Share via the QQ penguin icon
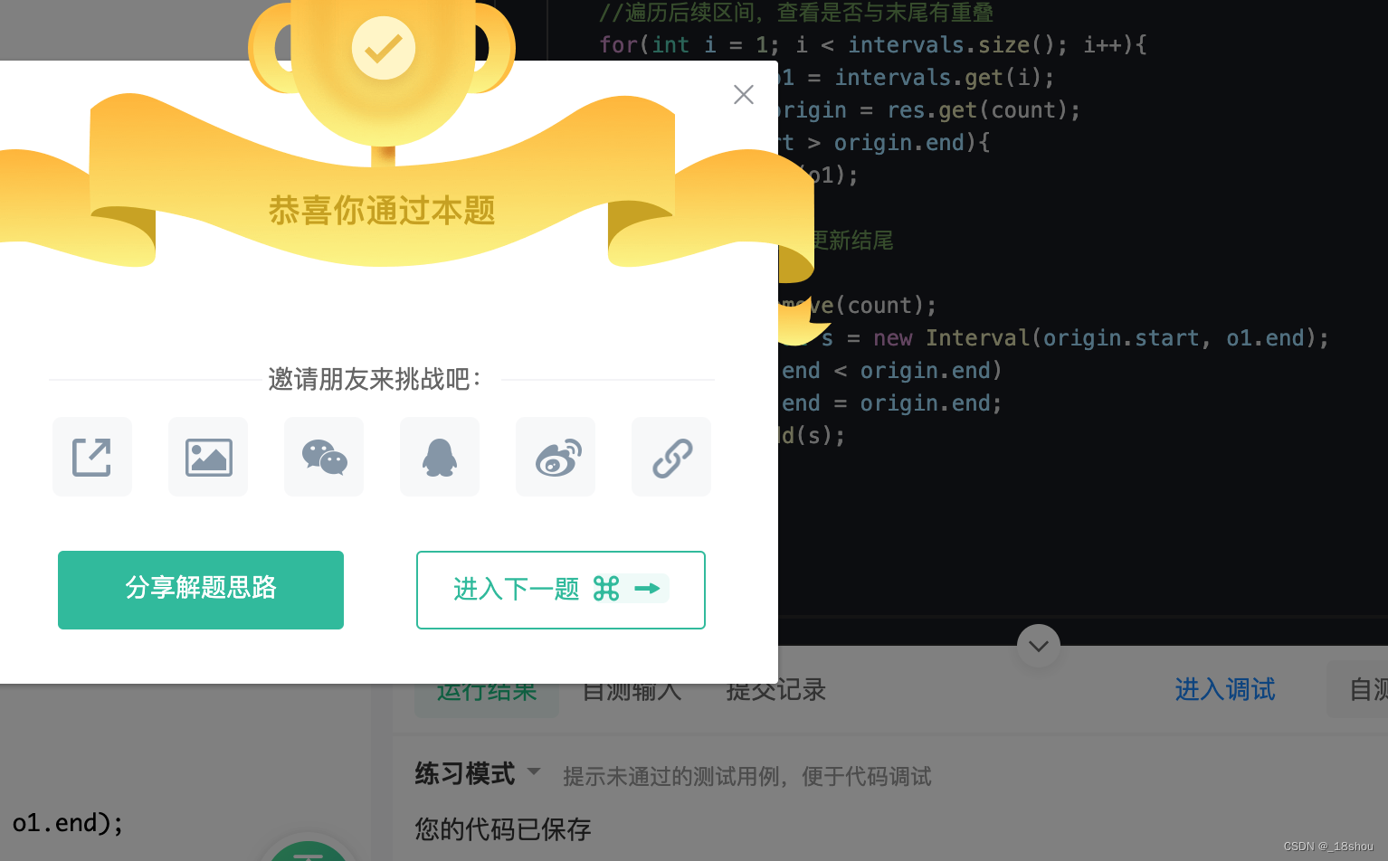This screenshot has width=1388, height=861. [440, 457]
